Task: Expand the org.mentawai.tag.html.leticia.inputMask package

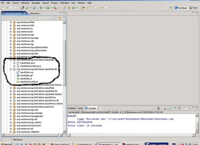Action: coord(11,88)
